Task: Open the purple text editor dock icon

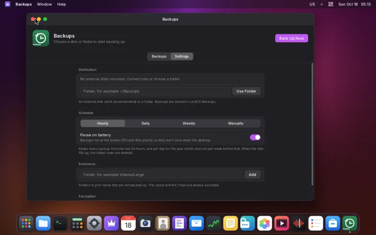Action: tap(179, 224)
